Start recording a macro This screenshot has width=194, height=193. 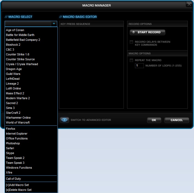click(147, 32)
